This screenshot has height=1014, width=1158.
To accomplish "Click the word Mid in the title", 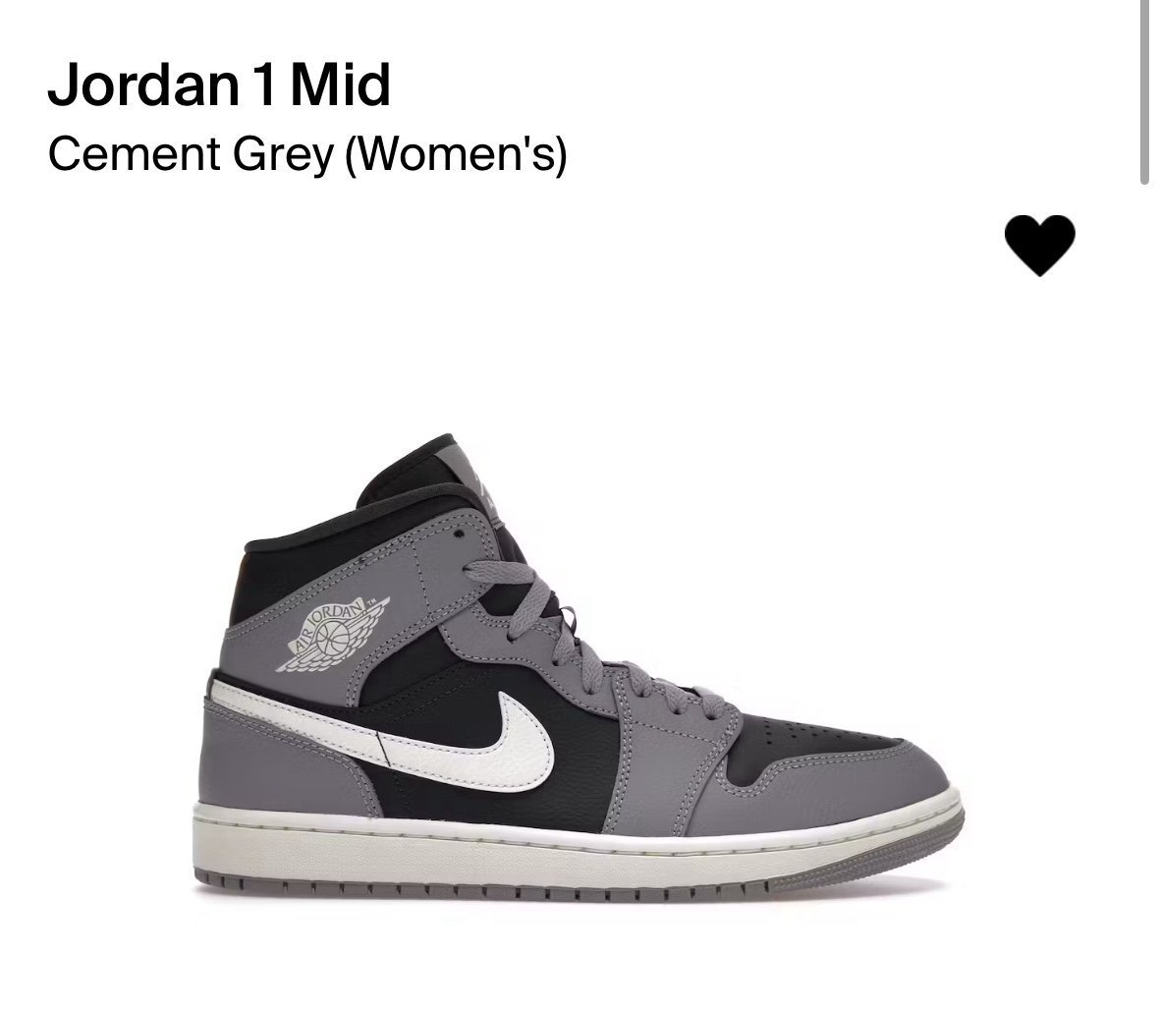I will coord(341,84).
